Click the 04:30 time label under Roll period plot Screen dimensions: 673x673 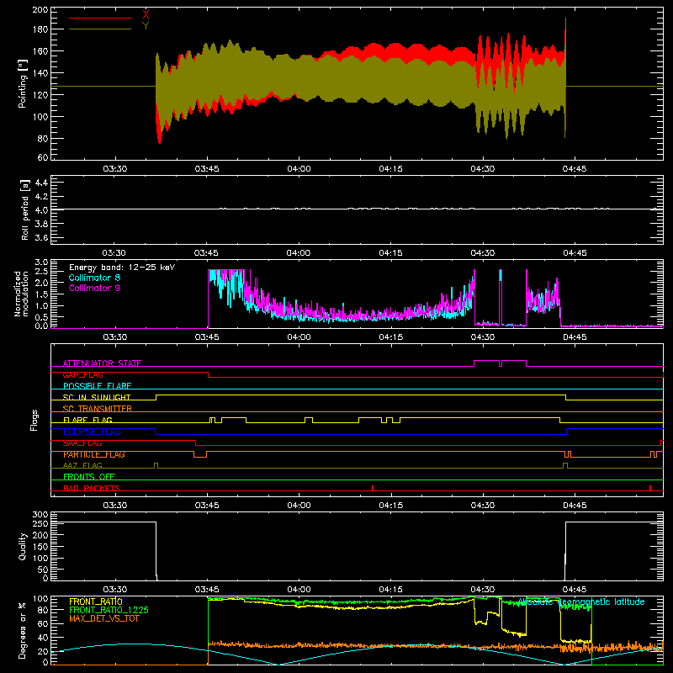tap(482, 253)
